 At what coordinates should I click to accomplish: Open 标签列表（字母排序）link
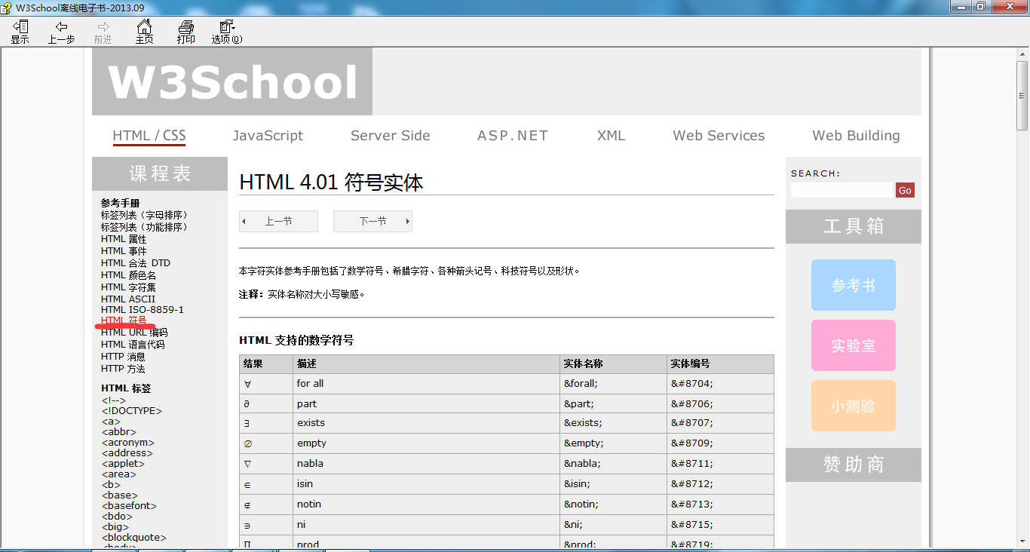coord(145,215)
